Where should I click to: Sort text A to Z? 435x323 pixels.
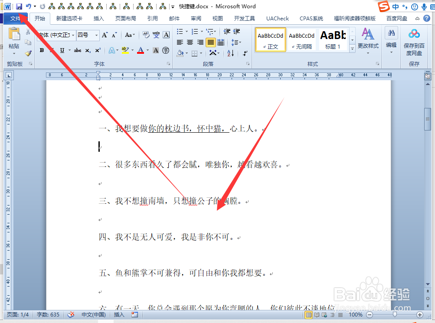pyautogui.click(x=231, y=53)
